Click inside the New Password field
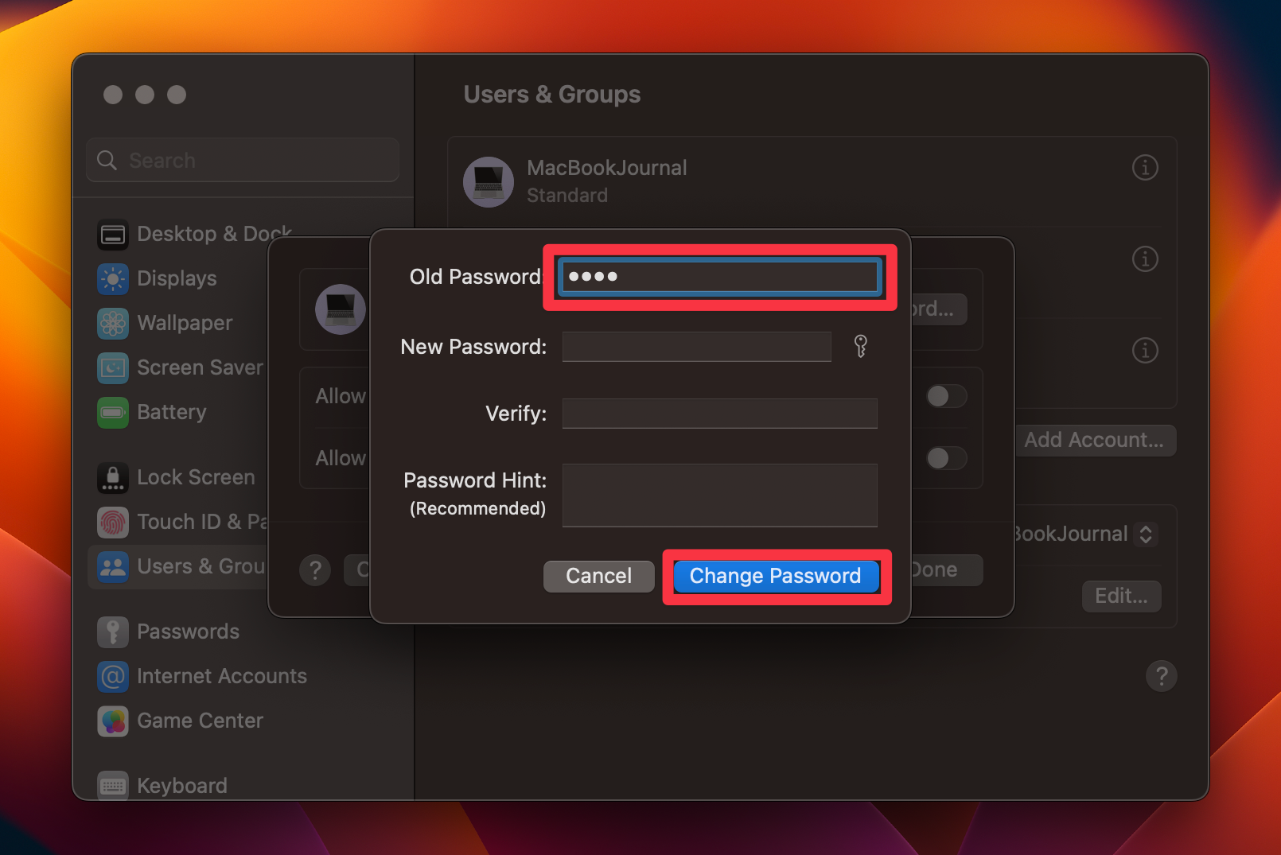The width and height of the screenshot is (1281, 855). (695, 346)
